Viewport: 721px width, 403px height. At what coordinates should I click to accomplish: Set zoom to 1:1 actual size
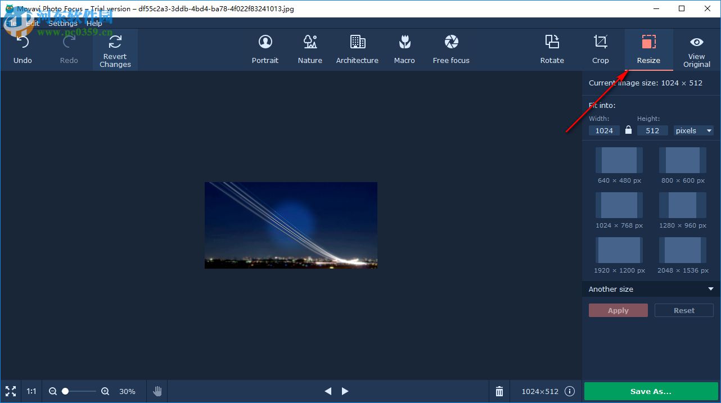click(x=31, y=391)
